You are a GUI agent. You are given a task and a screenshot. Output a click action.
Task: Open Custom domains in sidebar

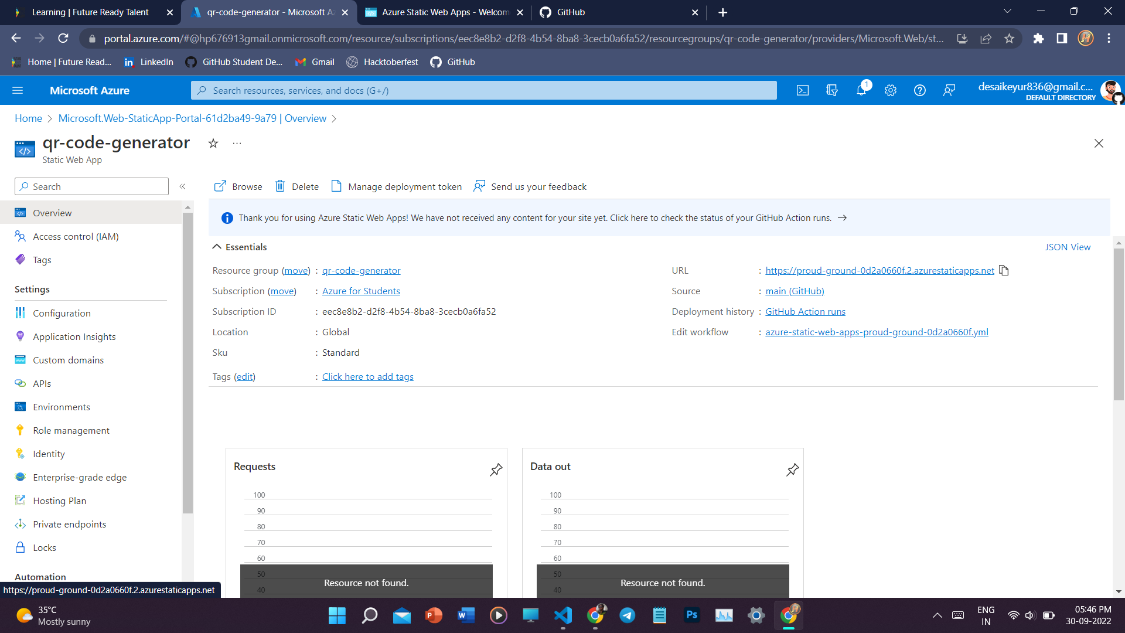point(68,360)
